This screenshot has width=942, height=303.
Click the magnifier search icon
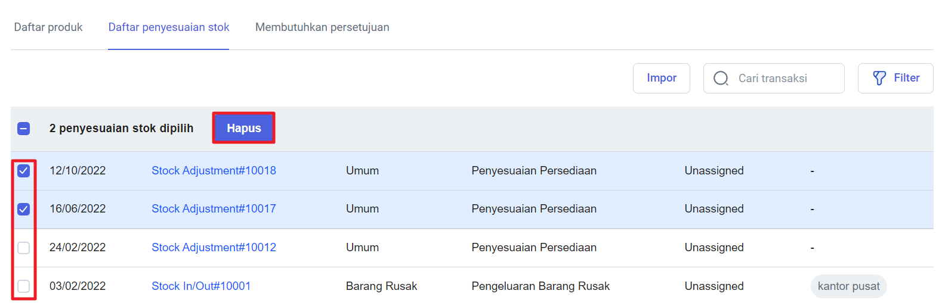(721, 79)
